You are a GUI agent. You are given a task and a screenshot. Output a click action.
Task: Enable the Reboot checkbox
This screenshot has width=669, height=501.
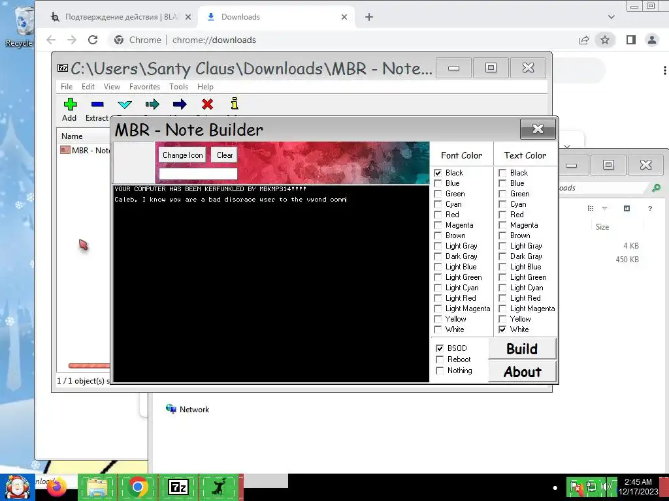coord(440,359)
